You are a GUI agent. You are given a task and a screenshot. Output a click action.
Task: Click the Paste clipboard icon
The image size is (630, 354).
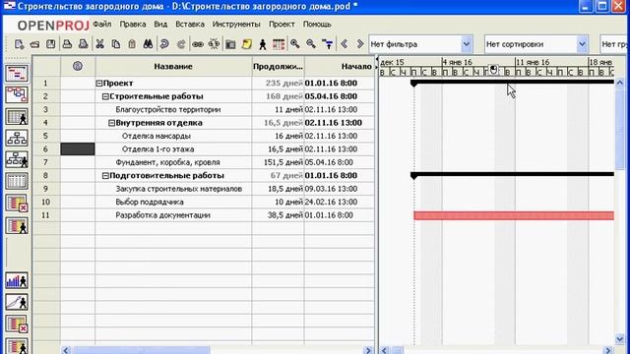[132, 44]
